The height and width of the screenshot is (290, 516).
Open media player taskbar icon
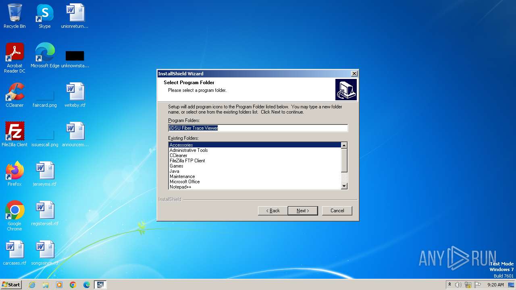(59, 285)
